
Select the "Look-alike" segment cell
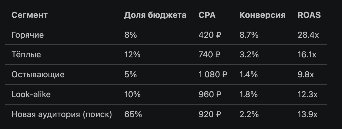(31, 95)
